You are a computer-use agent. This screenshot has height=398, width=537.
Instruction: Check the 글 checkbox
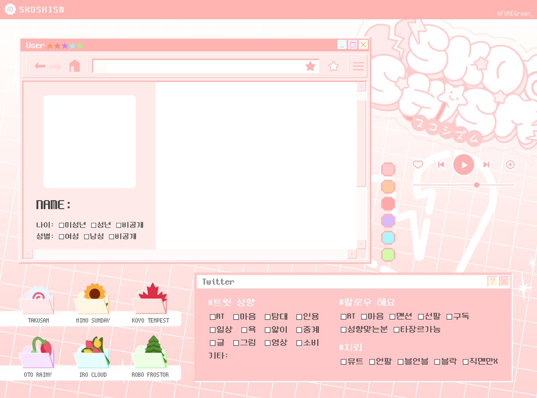[213, 343]
